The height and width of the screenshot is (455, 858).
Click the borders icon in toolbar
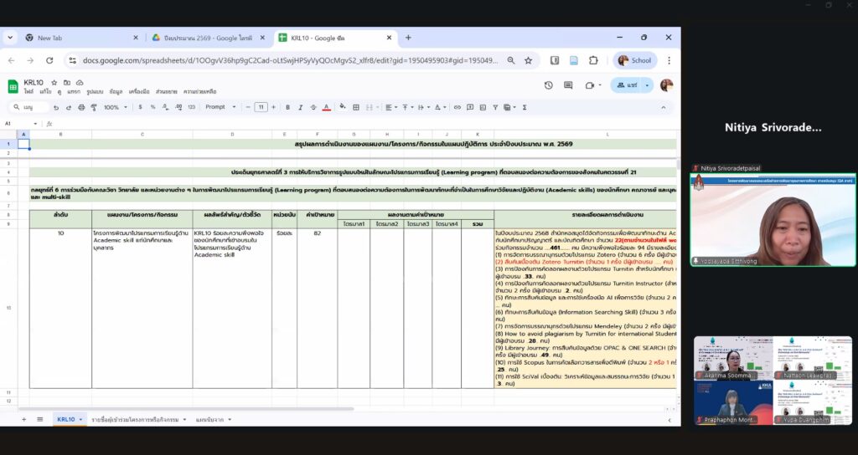click(355, 107)
